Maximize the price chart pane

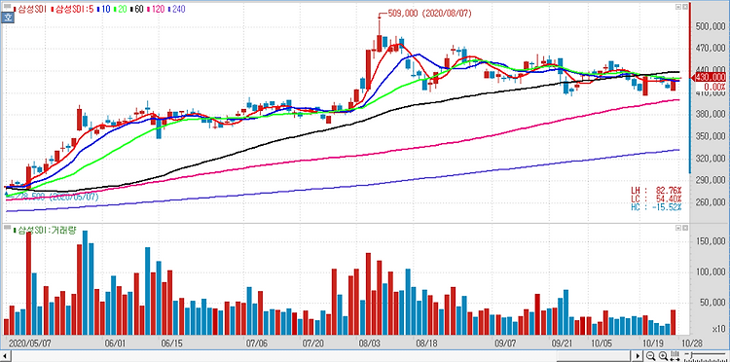click(678, 7)
